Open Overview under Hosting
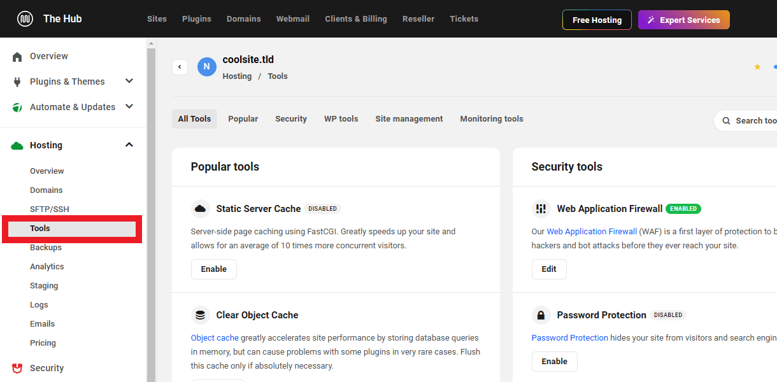This screenshot has width=777, height=382. (47, 171)
